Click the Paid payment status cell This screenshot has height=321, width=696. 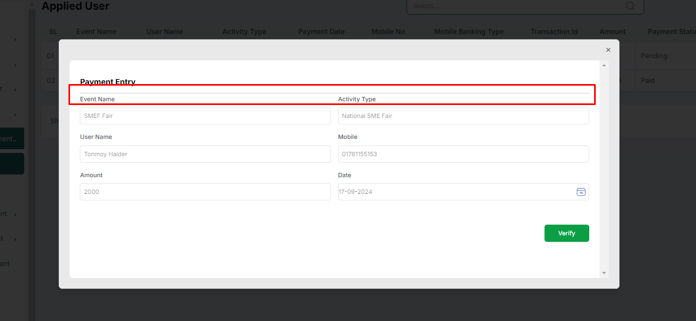[647, 81]
